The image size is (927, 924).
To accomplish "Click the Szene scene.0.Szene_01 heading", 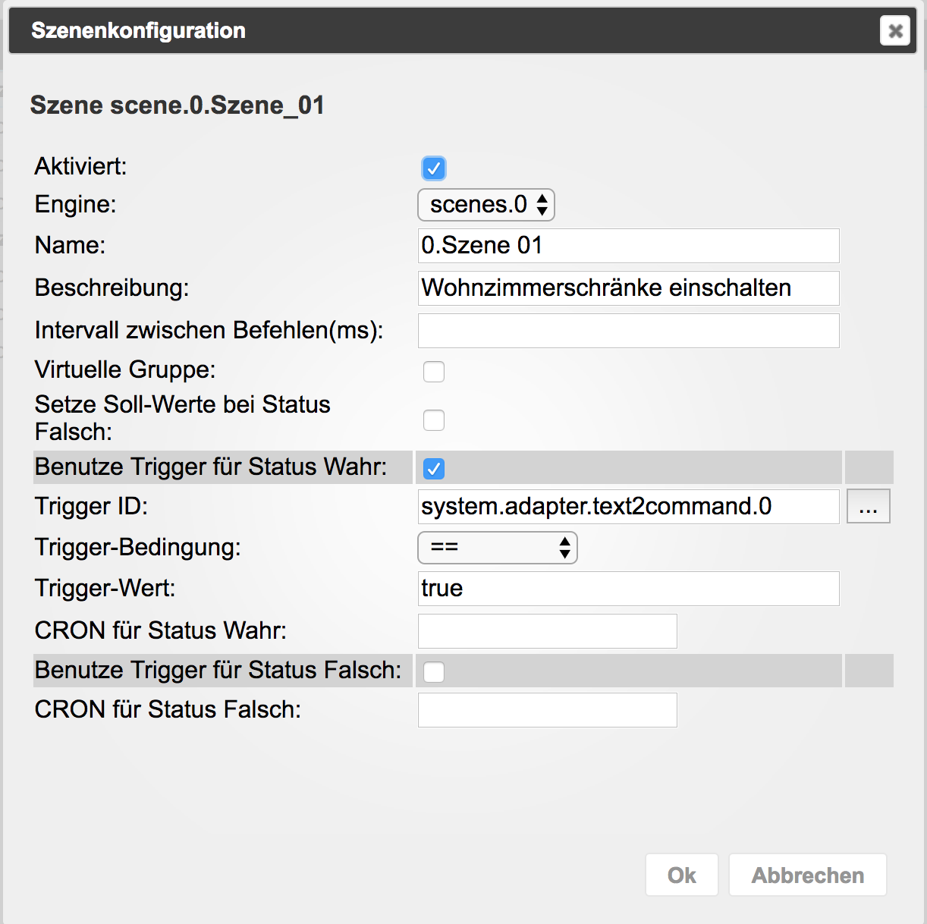I will (x=178, y=105).
